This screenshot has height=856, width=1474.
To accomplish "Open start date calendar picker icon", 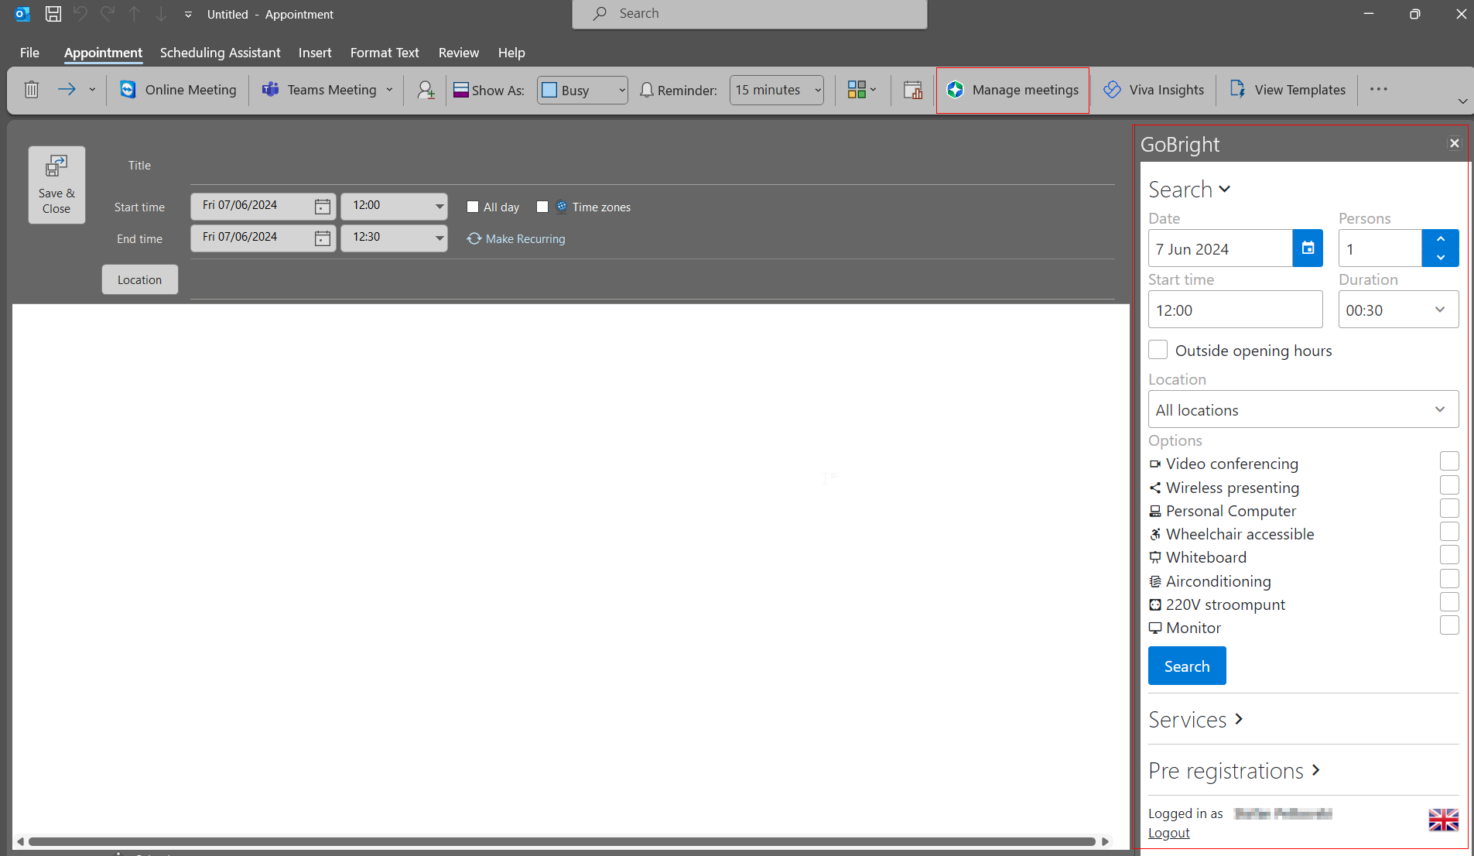I will (323, 207).
